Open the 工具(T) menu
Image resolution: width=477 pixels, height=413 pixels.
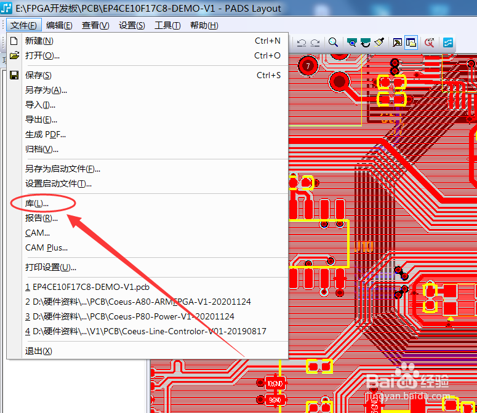click(167, 25)
